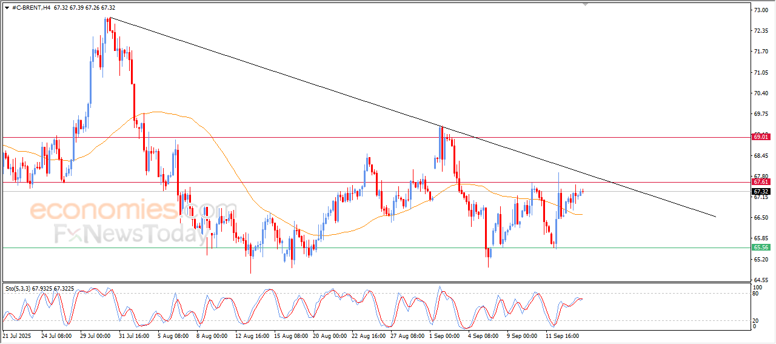Click the 70.40 value on the price axis
776x344 pixels.
pos(762,93)
